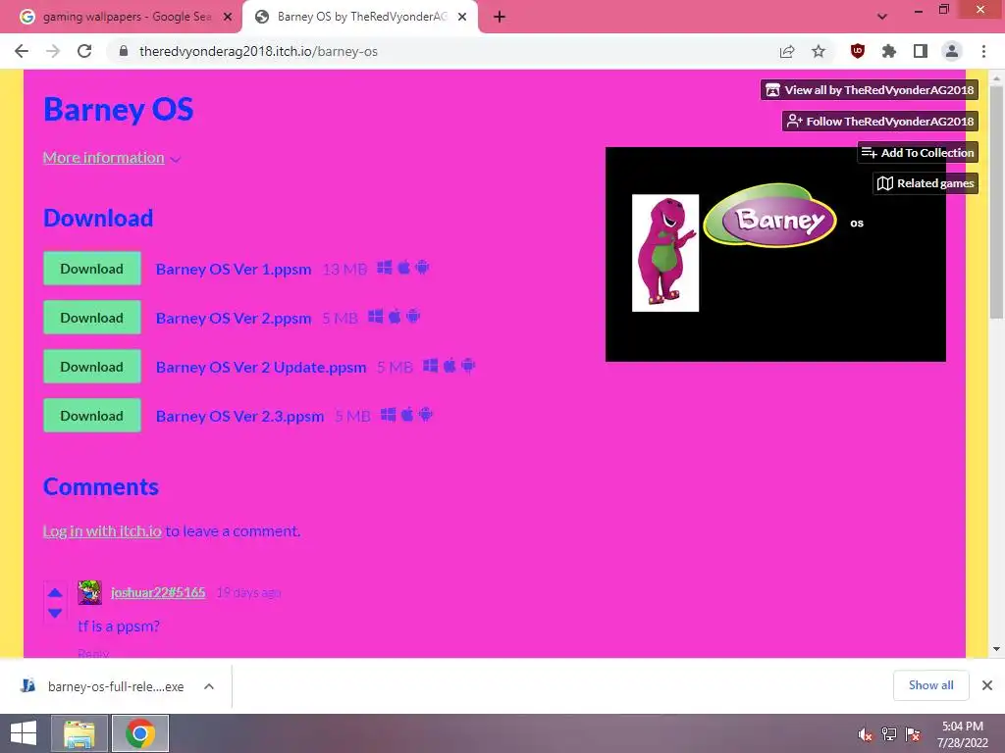This screenshot has height=753, width=1005.
Task: Open File Explorer from the taskbar
Action: [x=79, y=733]
